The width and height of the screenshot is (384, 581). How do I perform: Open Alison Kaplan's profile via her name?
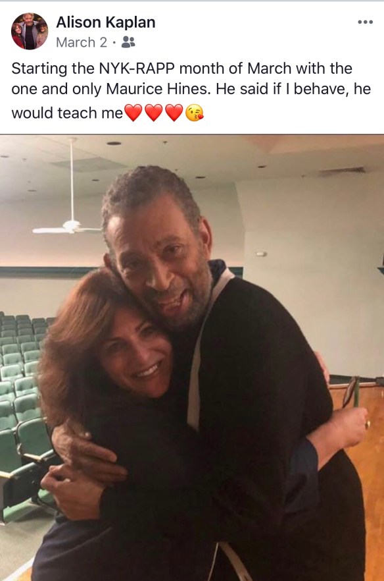(105, 22)
